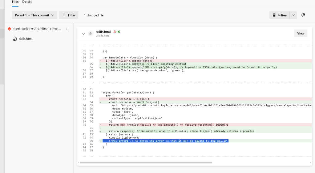Click the red repository diamond icon
Viewport: 315px width, 173px height.
point(10,29)
